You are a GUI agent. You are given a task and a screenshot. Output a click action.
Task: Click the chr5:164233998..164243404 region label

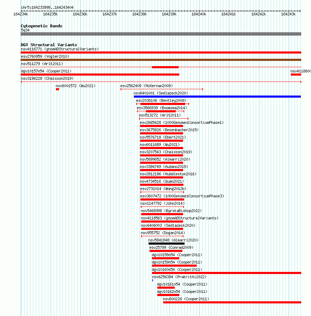47,7
